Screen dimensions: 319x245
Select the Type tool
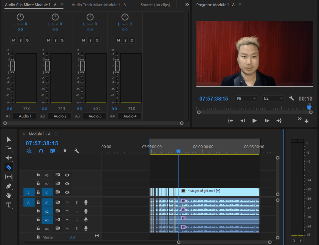pos(9,205)
